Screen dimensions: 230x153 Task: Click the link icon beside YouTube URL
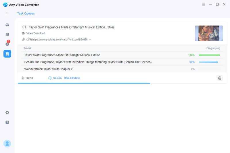tap(23, 40)
